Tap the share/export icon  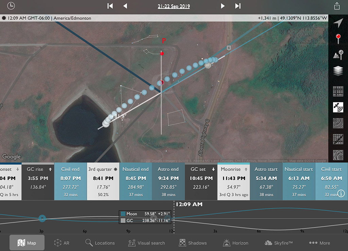(337, 6)
